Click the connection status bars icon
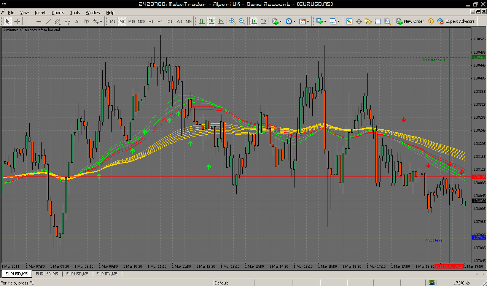The height and width of the screenshot is (286, 487). coord(431,283)
